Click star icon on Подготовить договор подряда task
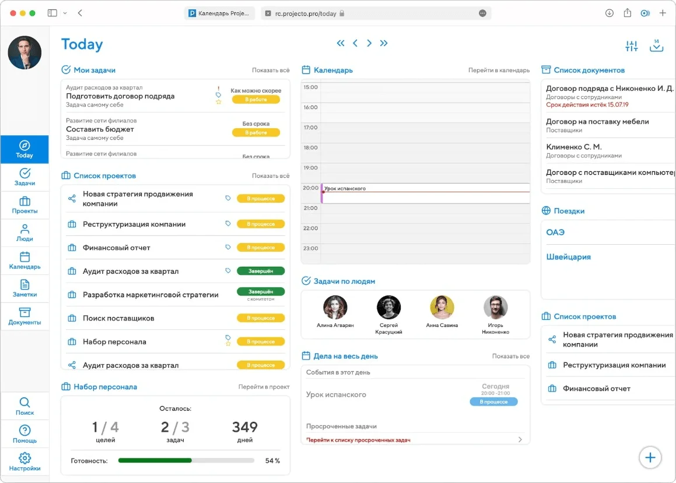 point(219,102)
